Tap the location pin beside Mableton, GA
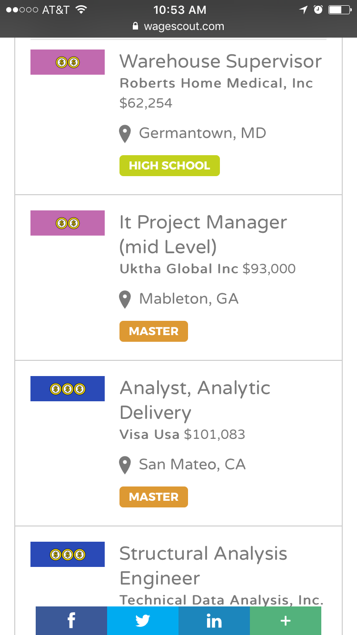This screenshot has width=357, height=635. click(x=125, y=299)
